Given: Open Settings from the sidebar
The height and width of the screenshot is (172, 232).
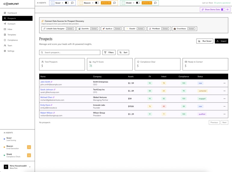Looking at the screenshot, I should coord(17,51).
